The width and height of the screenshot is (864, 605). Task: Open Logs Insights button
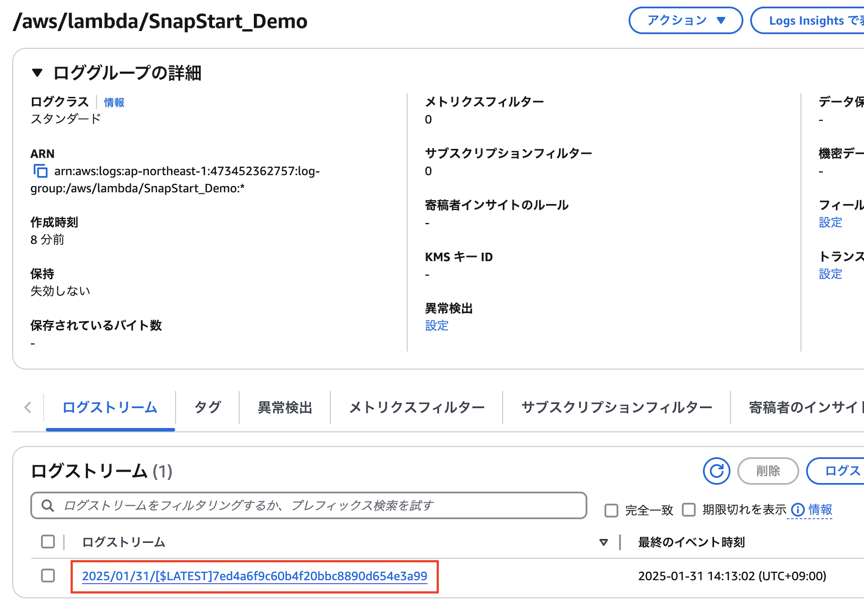coord(808,21)
